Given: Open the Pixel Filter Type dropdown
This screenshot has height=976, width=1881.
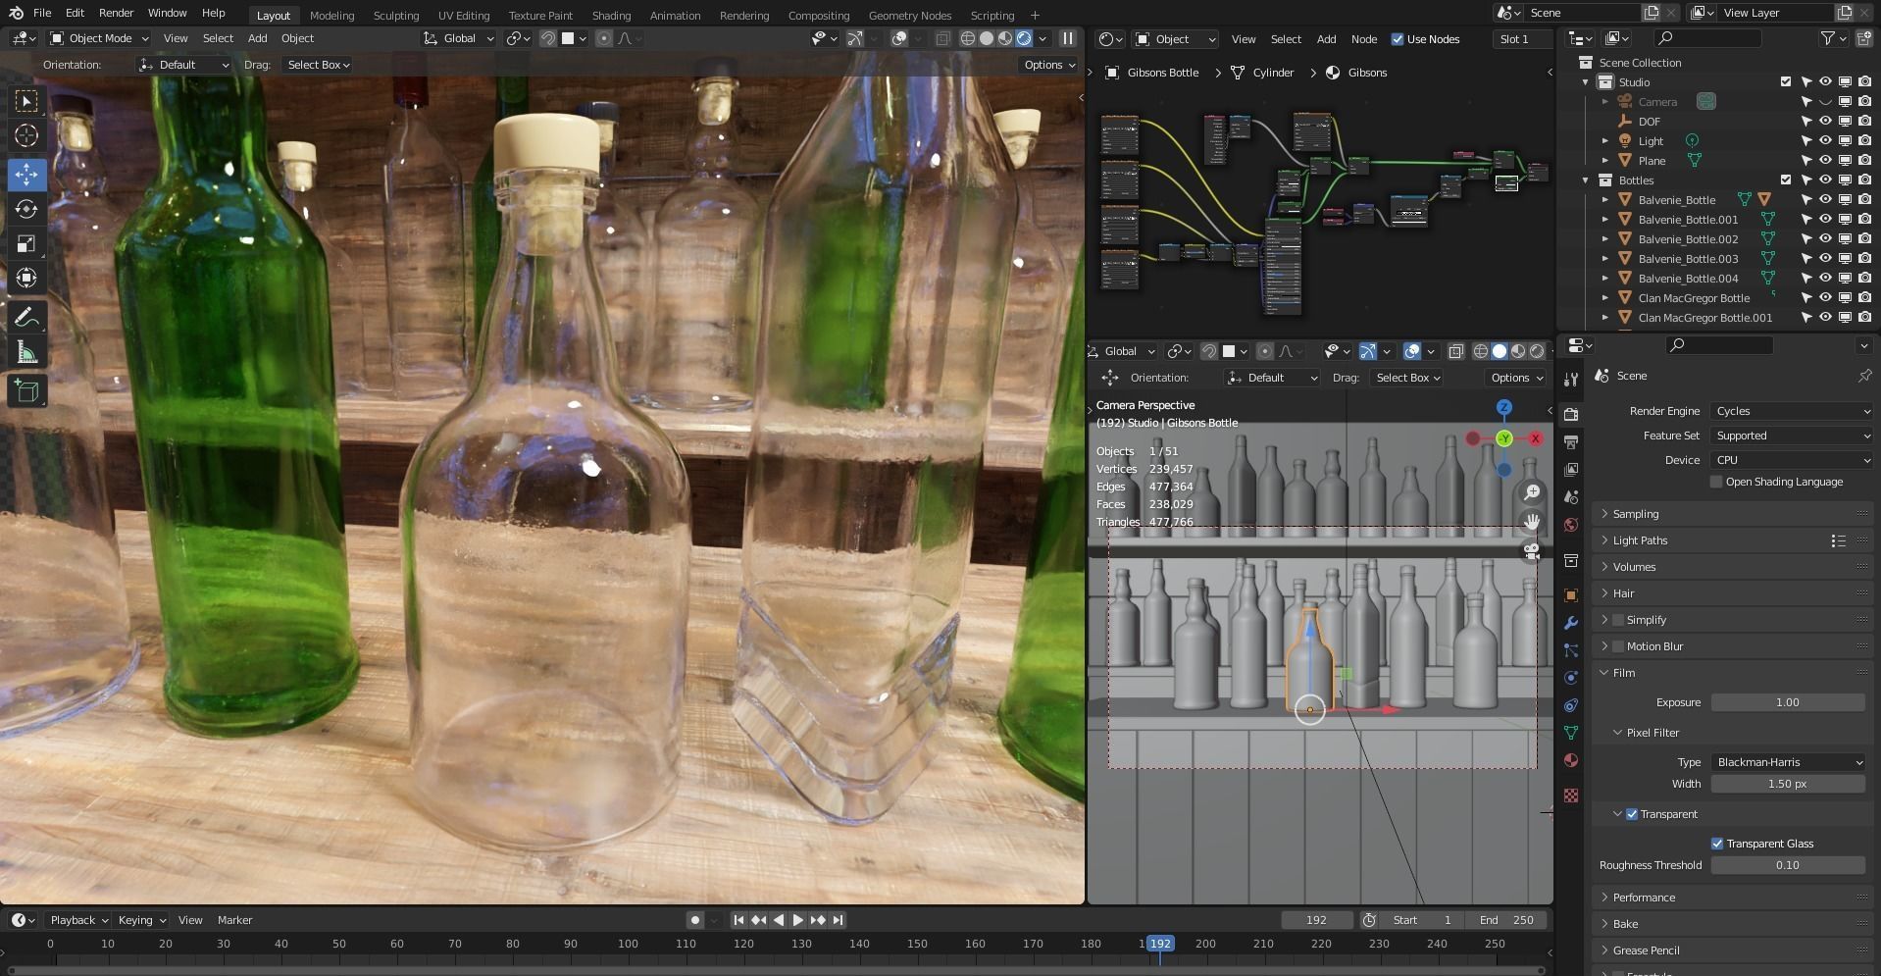Looking at the screenshot, I should (1788, 762).
